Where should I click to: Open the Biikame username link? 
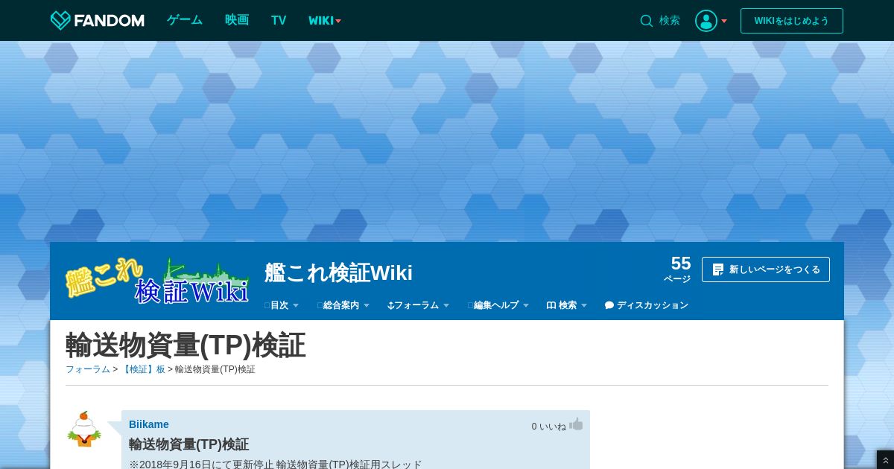[x=149, y=424]
